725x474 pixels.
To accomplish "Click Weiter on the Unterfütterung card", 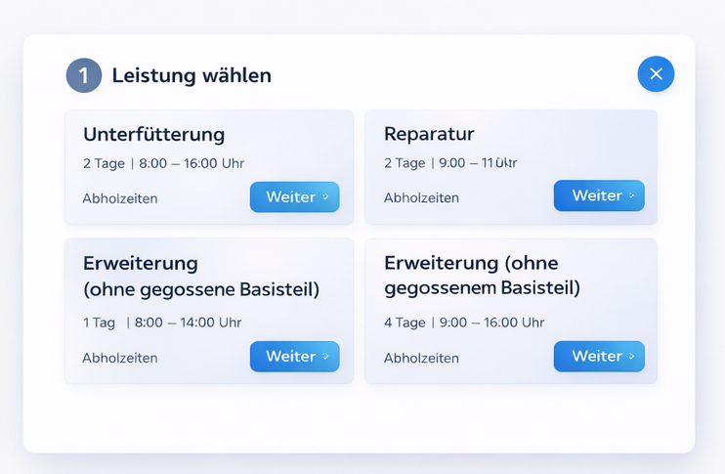I will pyautogui.click(x=294, y=197).
